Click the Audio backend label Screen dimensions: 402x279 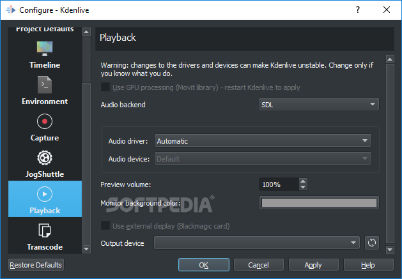123,105
